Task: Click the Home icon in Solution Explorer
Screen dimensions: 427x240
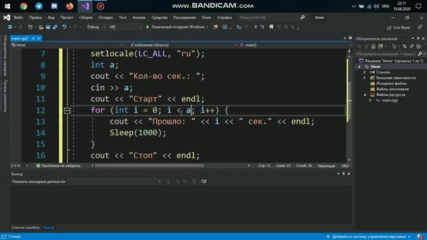Action: coord(374,46)
